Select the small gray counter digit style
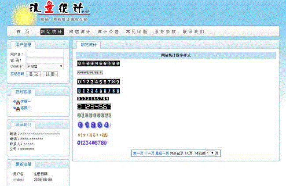The height and width of the screenshot is (186, 286). (90, 72)
